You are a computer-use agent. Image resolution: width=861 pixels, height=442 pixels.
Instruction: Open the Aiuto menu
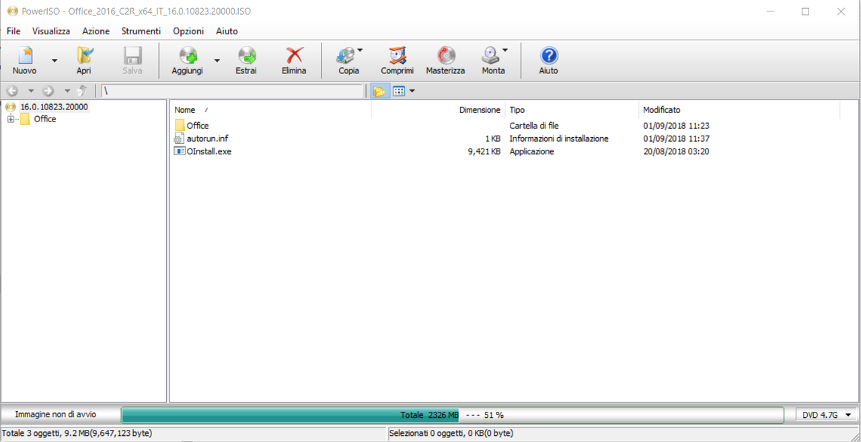click(x=227, y=31)
